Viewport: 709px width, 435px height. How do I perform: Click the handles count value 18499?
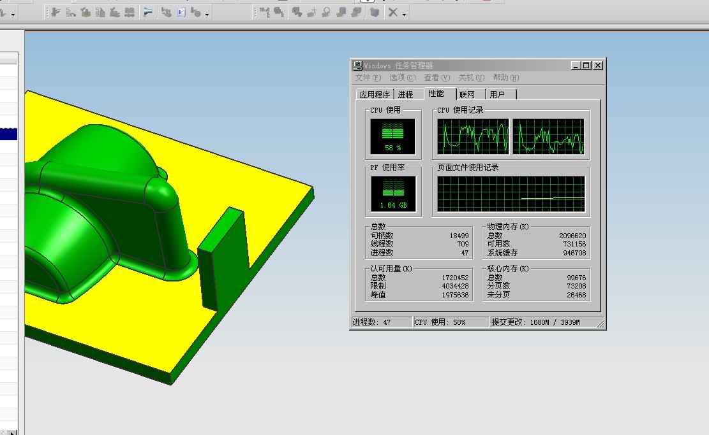[459, 236]
